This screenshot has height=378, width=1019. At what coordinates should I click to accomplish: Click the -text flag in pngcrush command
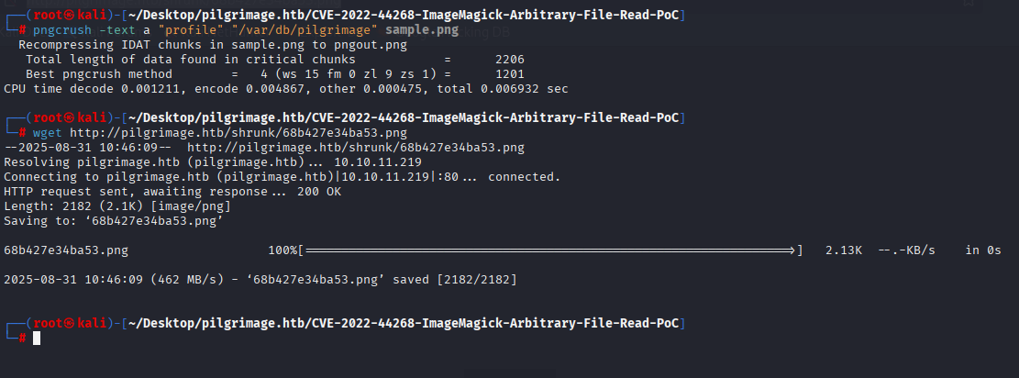[x=117, y=30]
